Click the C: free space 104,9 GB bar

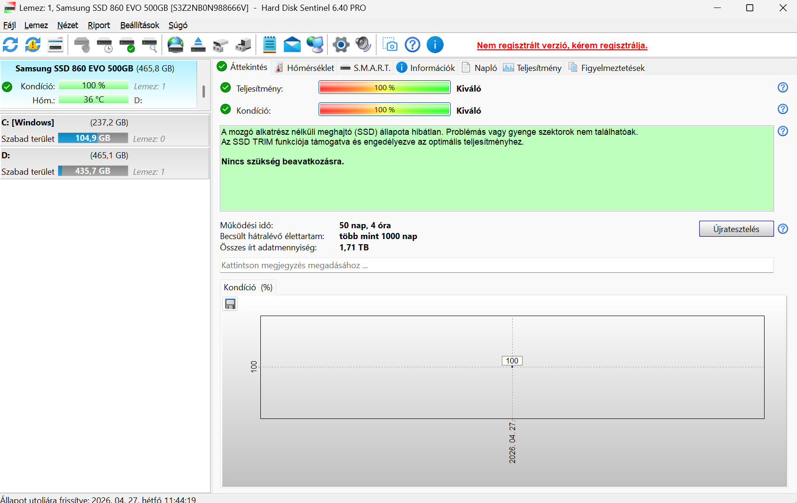(93, 138)
